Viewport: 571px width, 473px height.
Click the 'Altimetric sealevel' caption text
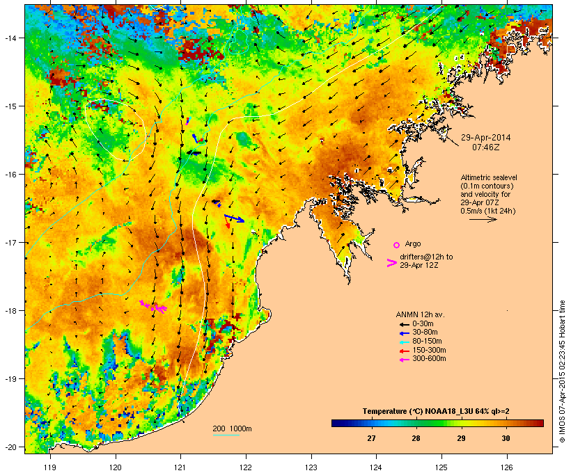click(x=489, y=177)
